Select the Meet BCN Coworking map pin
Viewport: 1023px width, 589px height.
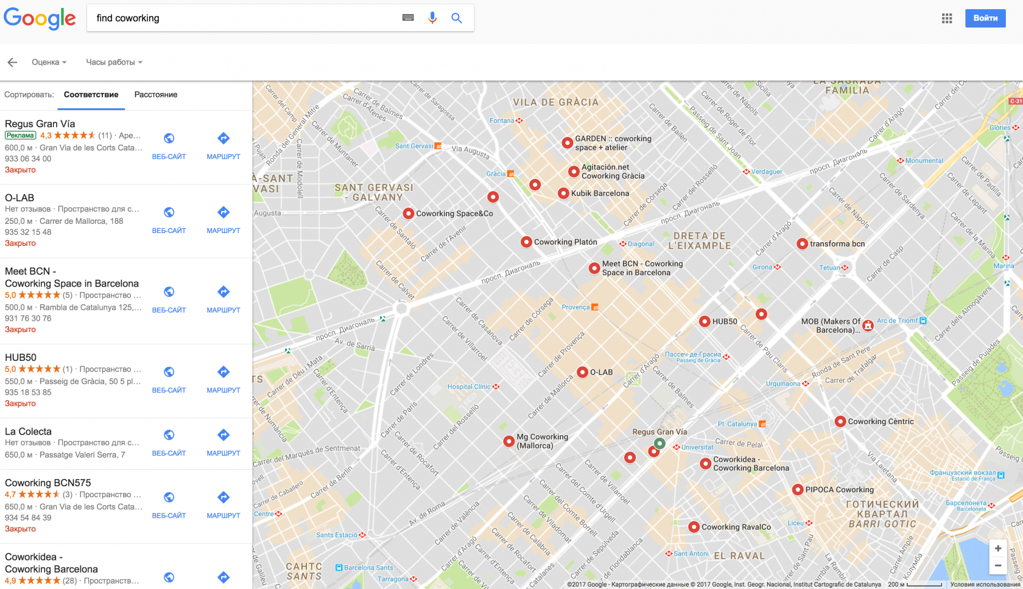tap(594, 268)
